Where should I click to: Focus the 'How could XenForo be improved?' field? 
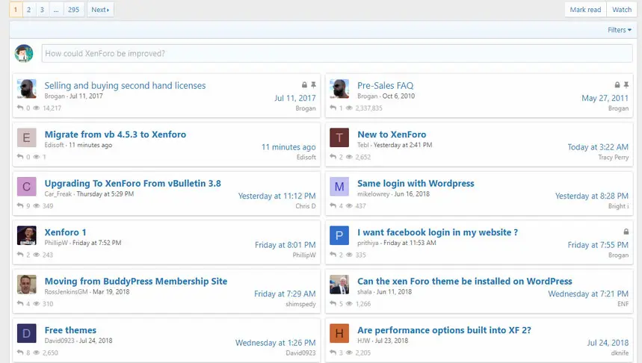pyautogui.click(x=337, y=54)
